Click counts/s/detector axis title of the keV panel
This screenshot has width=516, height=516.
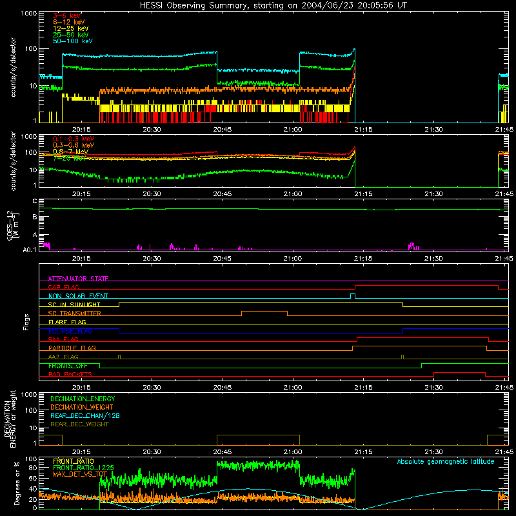point(13,67)
